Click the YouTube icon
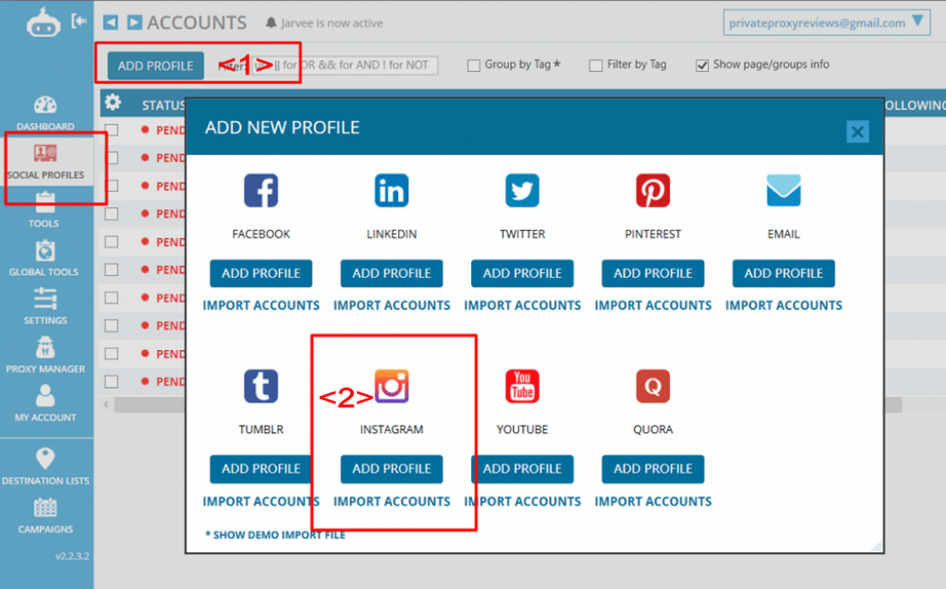 point(523,386)
